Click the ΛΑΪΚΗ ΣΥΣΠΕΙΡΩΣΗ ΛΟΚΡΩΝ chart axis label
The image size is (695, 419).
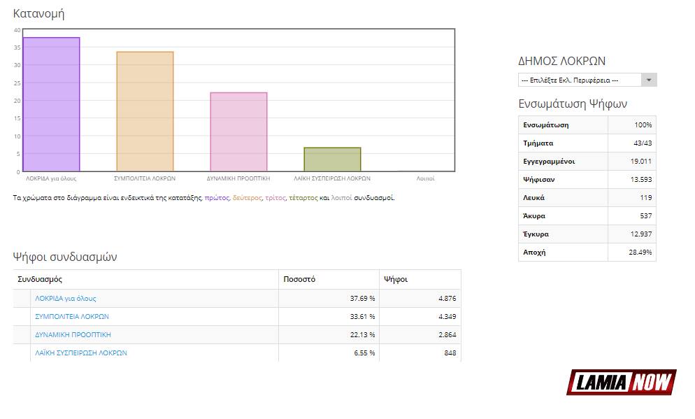(x=332, y=178)
